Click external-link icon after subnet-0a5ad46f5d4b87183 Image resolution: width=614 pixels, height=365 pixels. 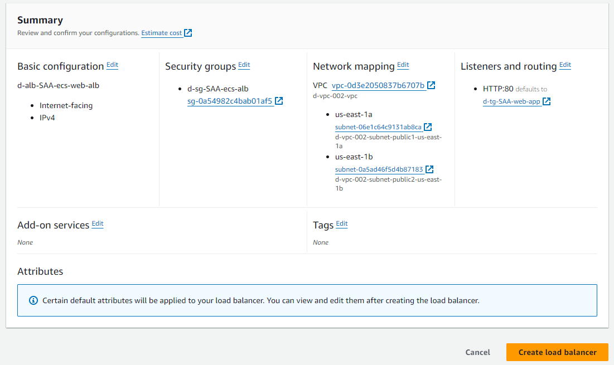pos(429,169)
